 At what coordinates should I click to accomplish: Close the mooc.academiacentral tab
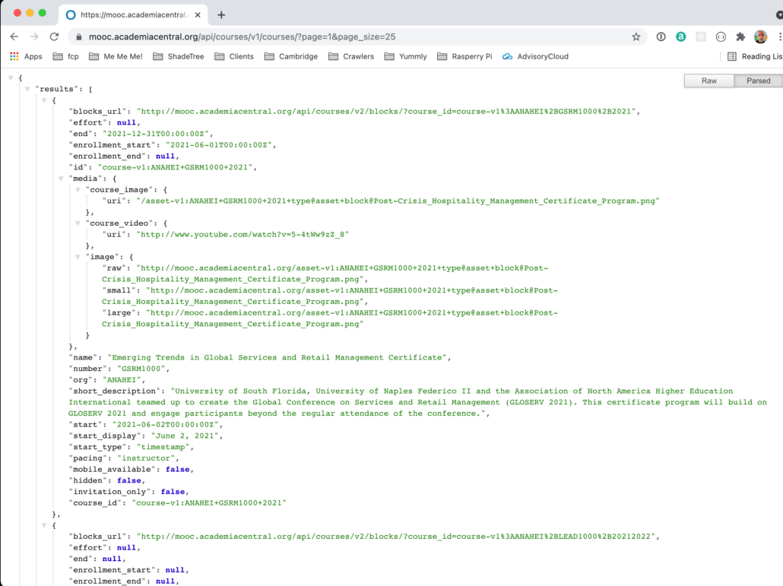coord(198,15)
